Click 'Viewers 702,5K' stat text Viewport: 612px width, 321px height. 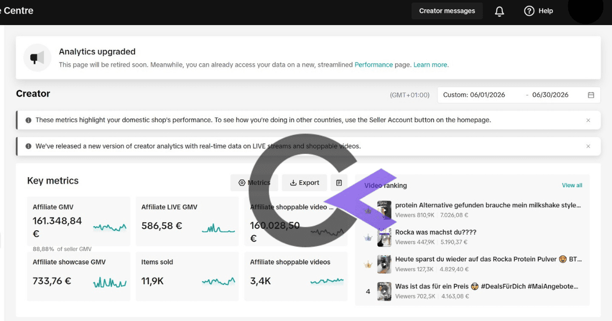(415, 296)
